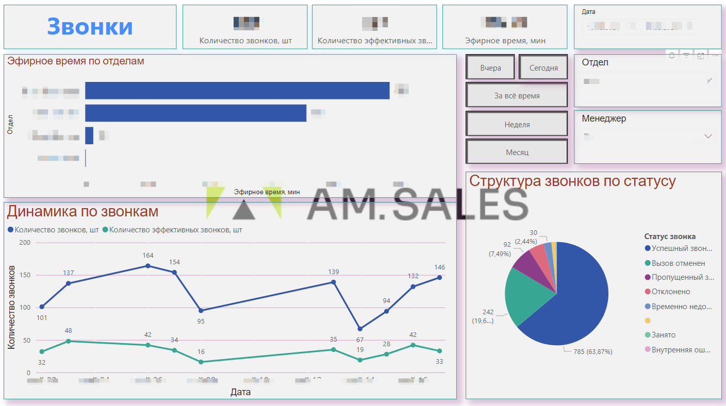
Task: Click the blue line point labeled 101
Action: click(42, 307)
